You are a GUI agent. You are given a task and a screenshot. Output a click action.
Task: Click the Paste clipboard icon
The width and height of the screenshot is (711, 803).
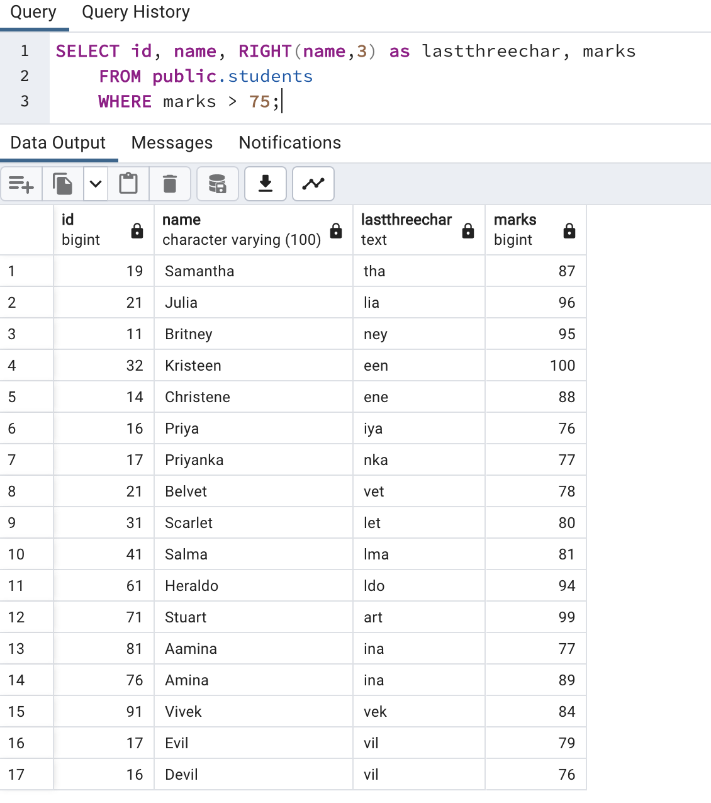[x=128, y=184]
